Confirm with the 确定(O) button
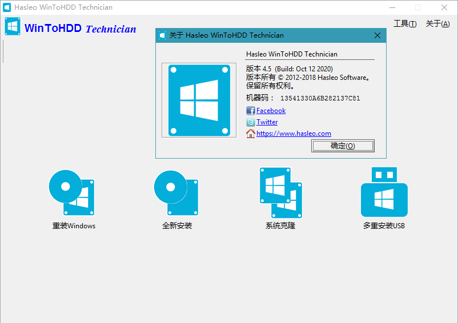The width and height of the screenshot is (458, 323). [x=343, y=146]
